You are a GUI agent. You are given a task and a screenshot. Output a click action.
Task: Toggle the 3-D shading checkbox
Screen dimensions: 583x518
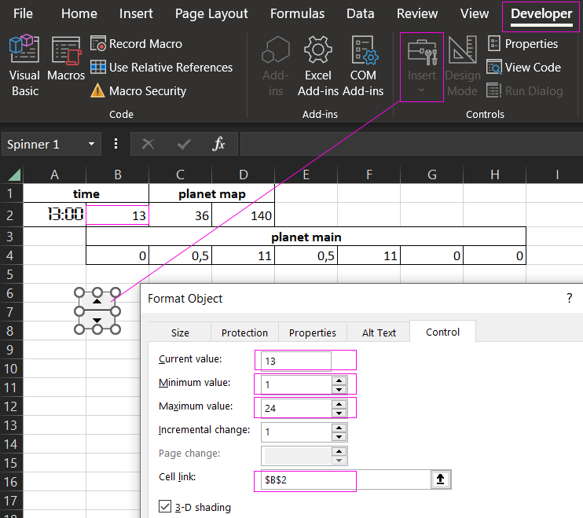click(164, 507)
